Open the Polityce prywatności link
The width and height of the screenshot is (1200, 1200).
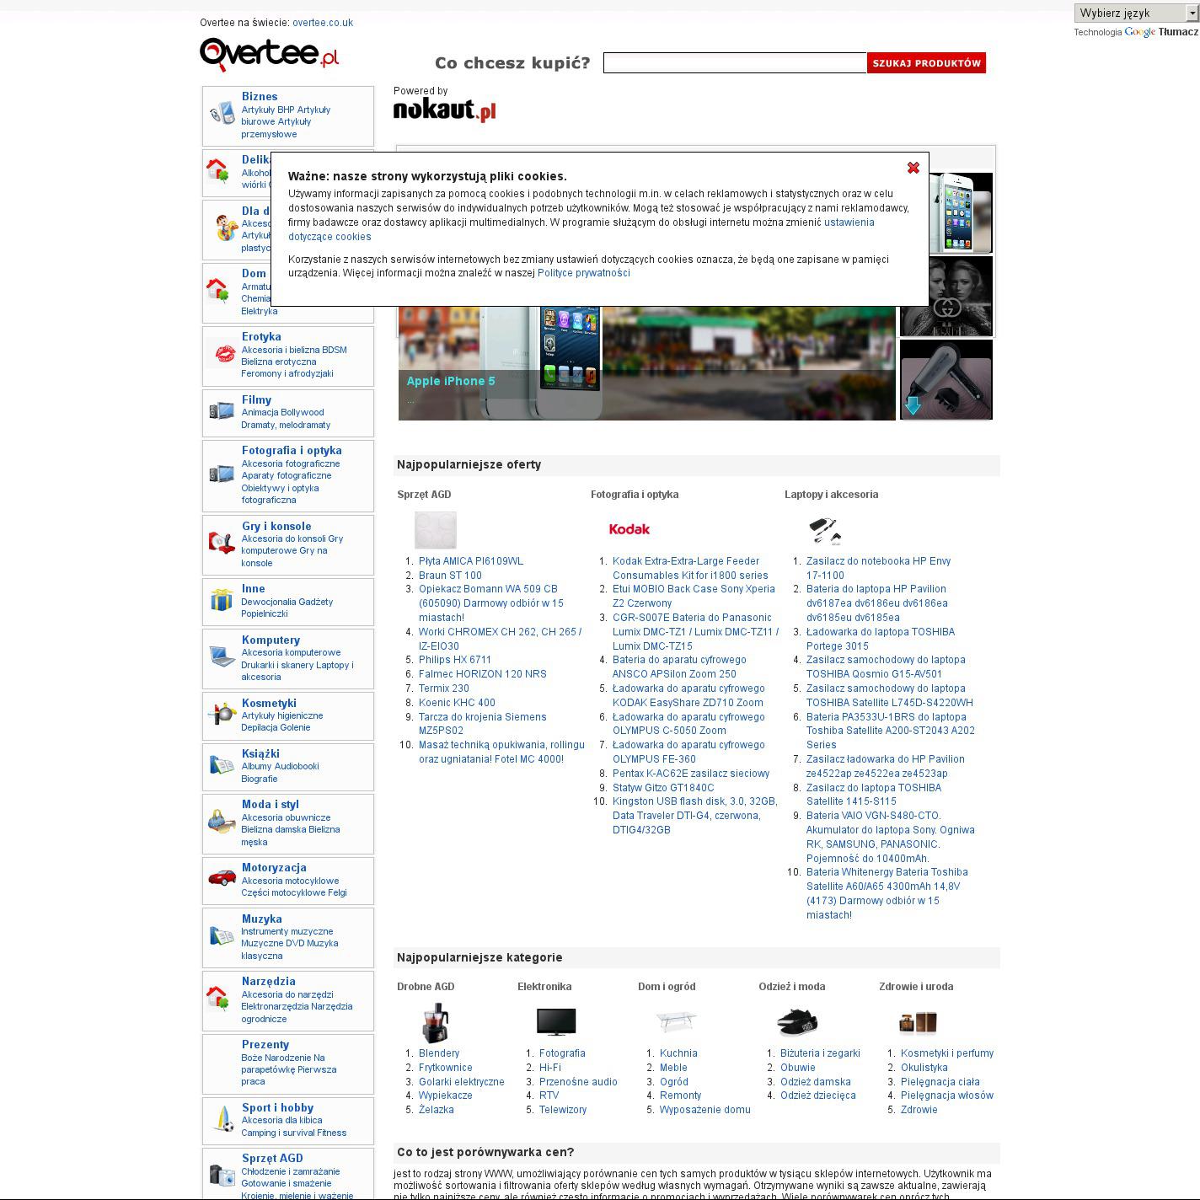click(x=583, y=273)
